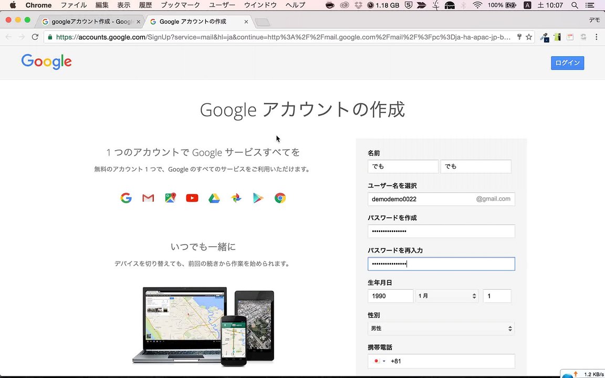Screen dimensions: 605x378
Task: Close the Google アカウントの作成 tab
Action: click(246, 22)
